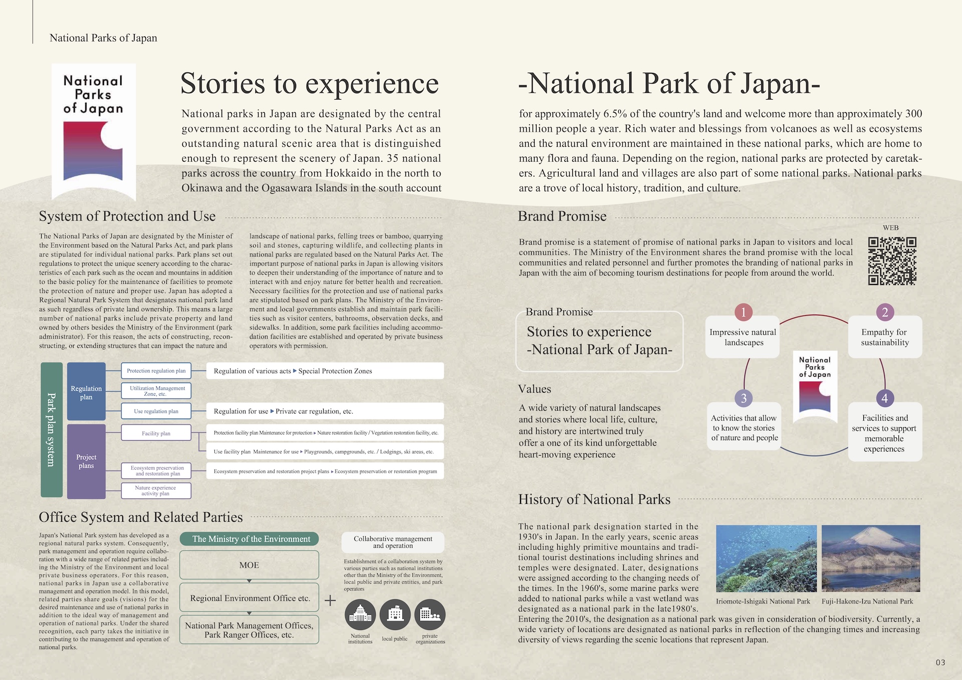Click the WEB QR code

892,261
